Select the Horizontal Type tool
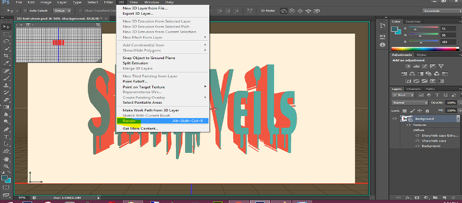The image size is (462, 203). (x=6, y=137)
